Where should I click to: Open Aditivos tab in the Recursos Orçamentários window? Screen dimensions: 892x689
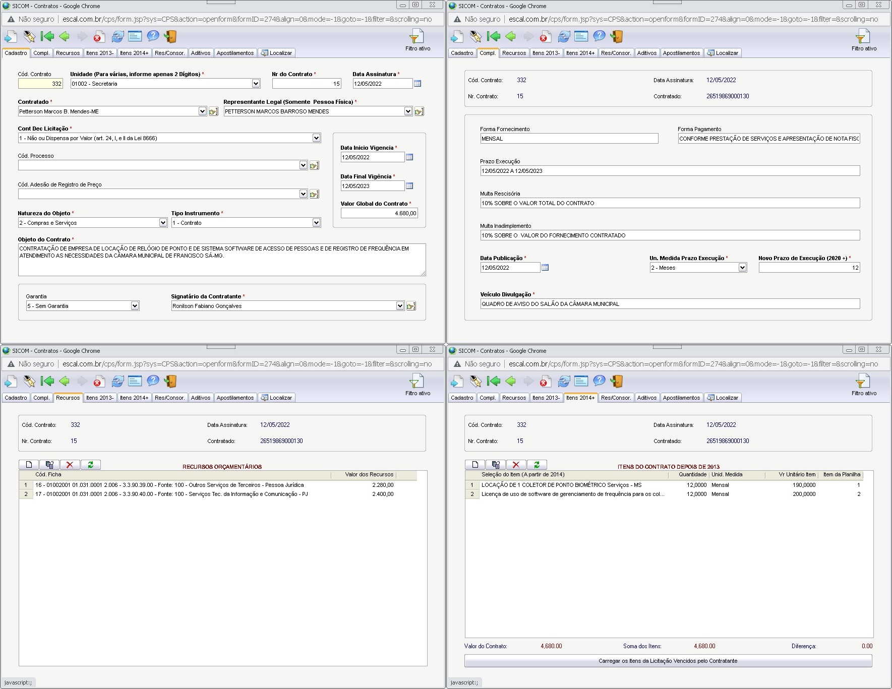(x=200, y=398)
